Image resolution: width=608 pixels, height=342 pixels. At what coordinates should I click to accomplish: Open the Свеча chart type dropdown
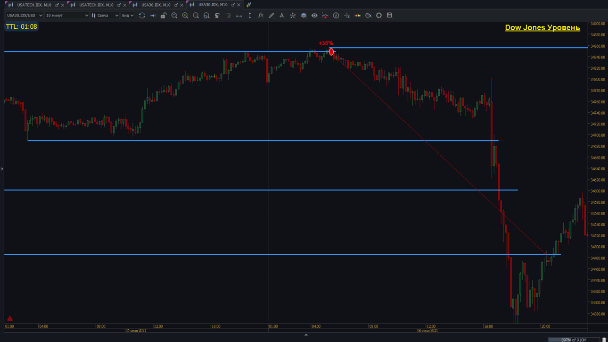click(105, 16)
